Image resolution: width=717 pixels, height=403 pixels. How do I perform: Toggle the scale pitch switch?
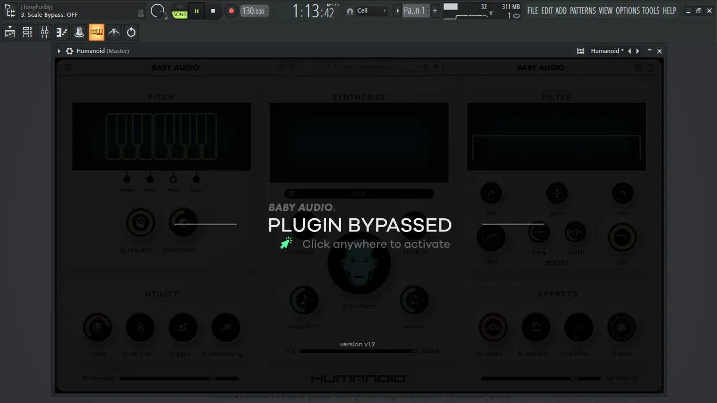(127, 179)
